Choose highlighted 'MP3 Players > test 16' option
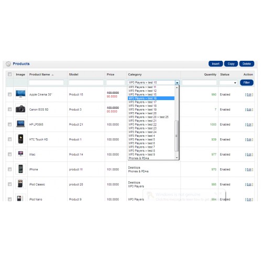Viewport: 262px width, 262px height. (151, 99)
